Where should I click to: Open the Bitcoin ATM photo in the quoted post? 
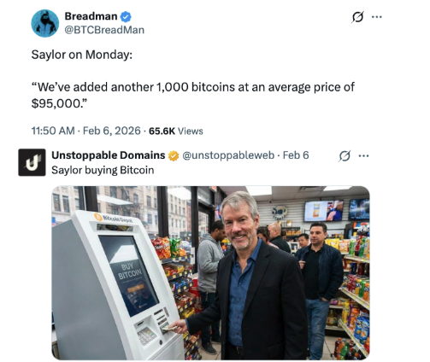click(210, 273)
